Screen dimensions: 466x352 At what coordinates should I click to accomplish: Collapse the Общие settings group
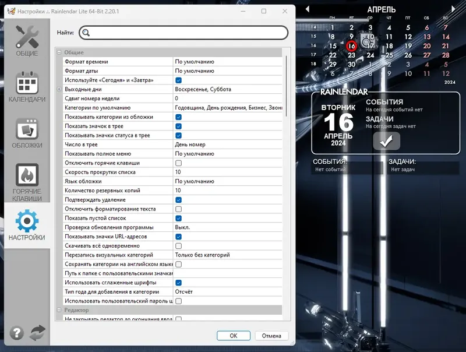tap(59, 52)
